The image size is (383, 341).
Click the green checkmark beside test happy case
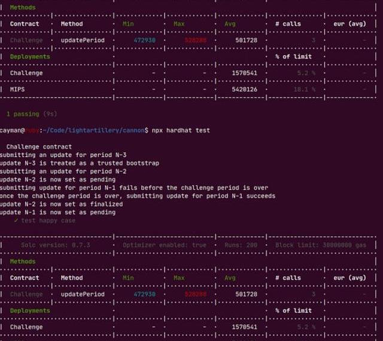pos(16,221)
